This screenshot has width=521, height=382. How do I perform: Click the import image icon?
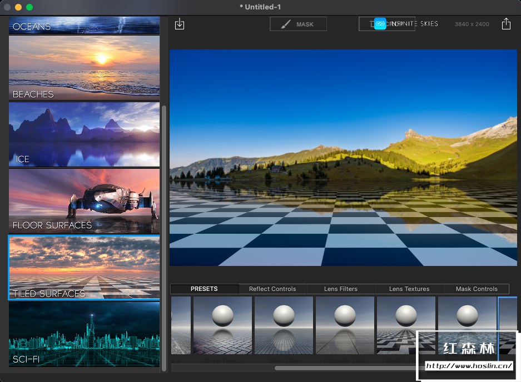coord(179,24)
